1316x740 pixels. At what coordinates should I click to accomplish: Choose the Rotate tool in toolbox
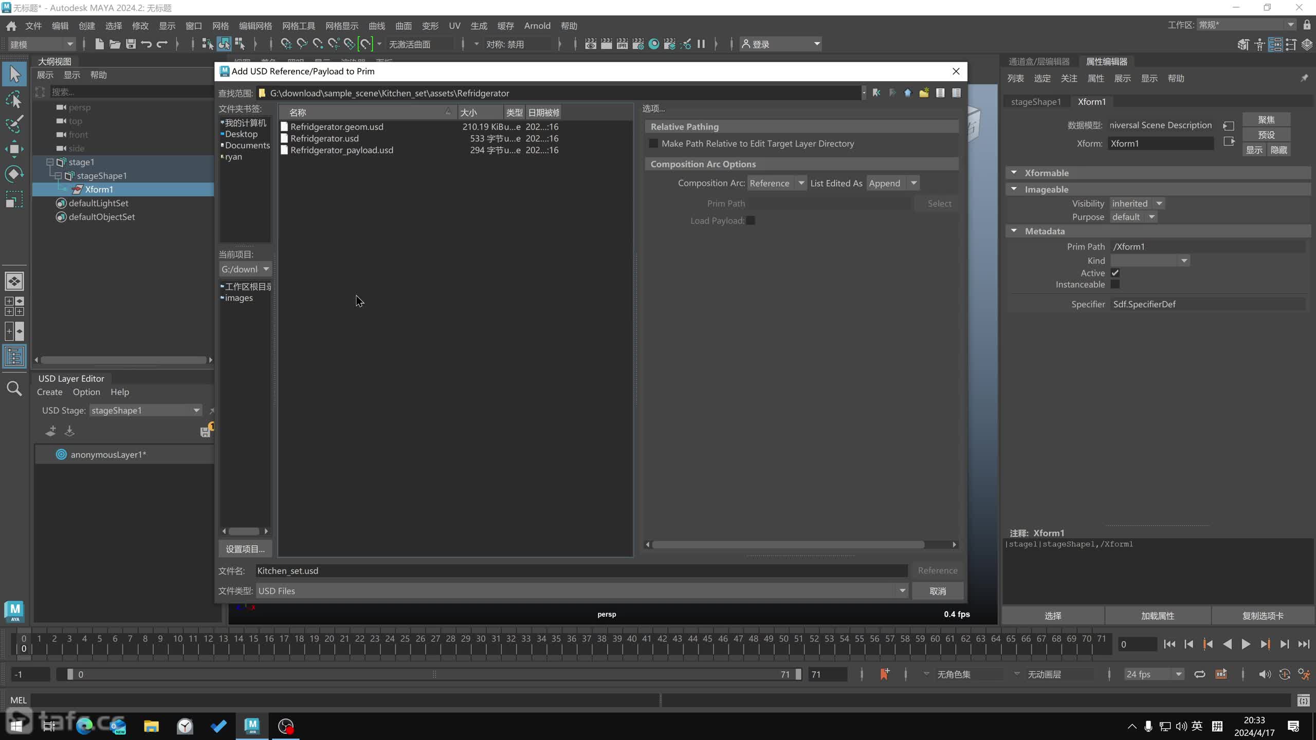[x=14, y=174]
